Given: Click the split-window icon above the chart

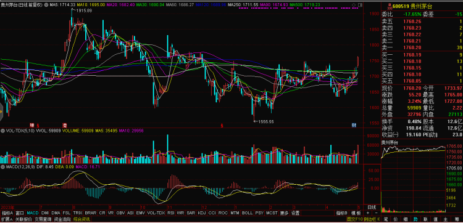Looking at the screenshot, I should (x=360, y=5).
